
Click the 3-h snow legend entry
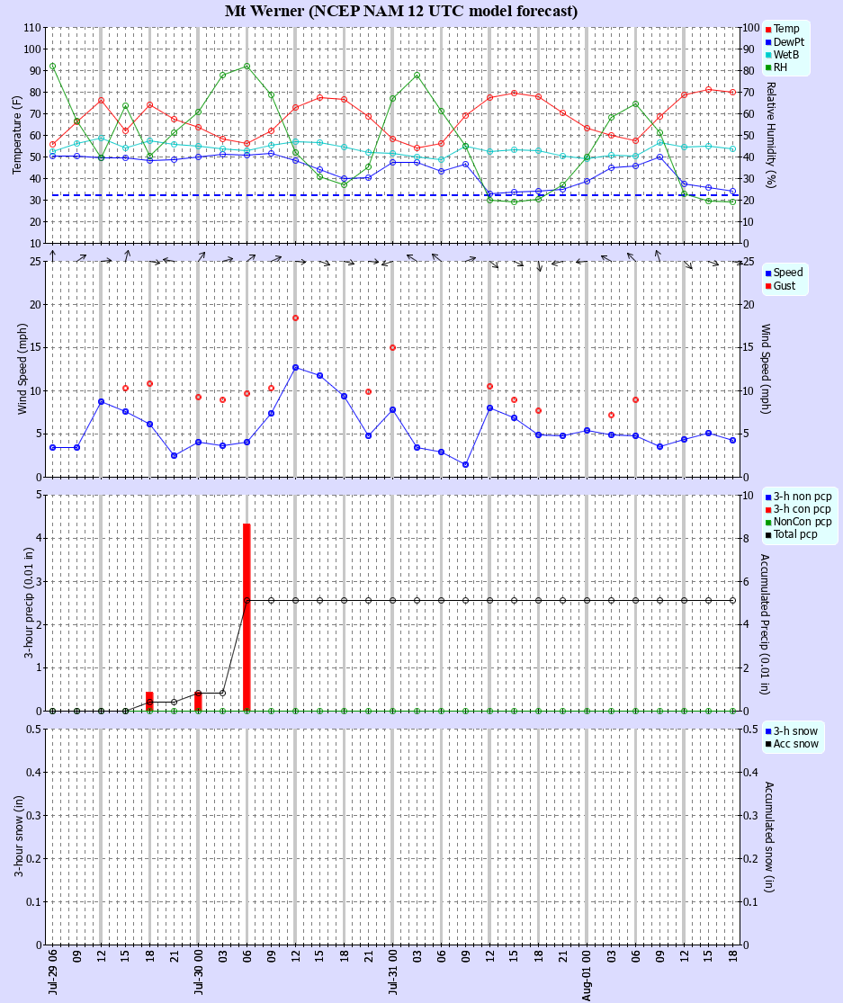pos(791,731)
